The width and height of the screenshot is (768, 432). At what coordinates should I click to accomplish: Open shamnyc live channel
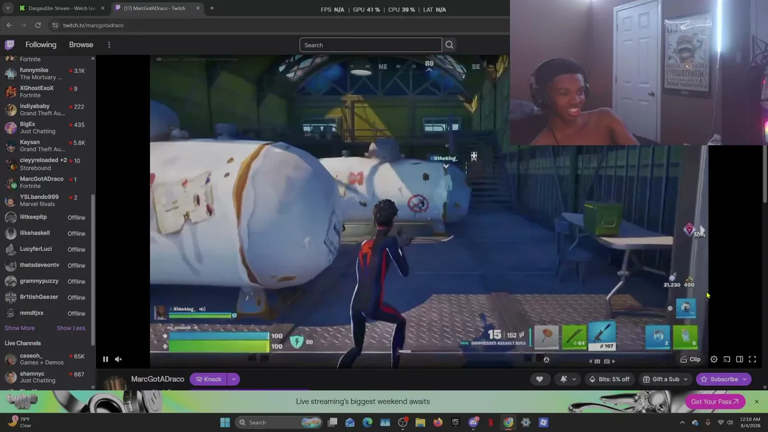47,377
